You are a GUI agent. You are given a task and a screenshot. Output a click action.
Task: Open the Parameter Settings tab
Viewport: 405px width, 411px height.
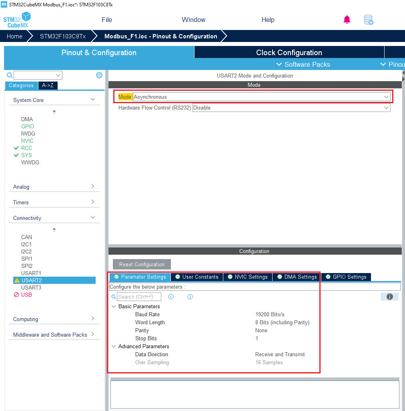[x=140, y=277]
